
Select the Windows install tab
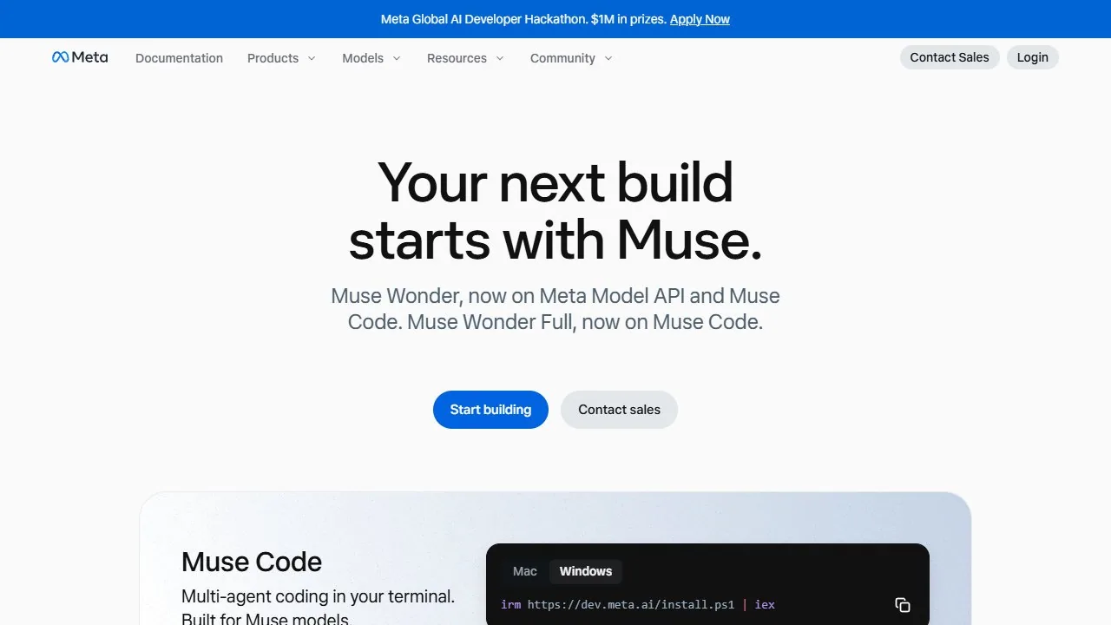click(x=586, y=571)
